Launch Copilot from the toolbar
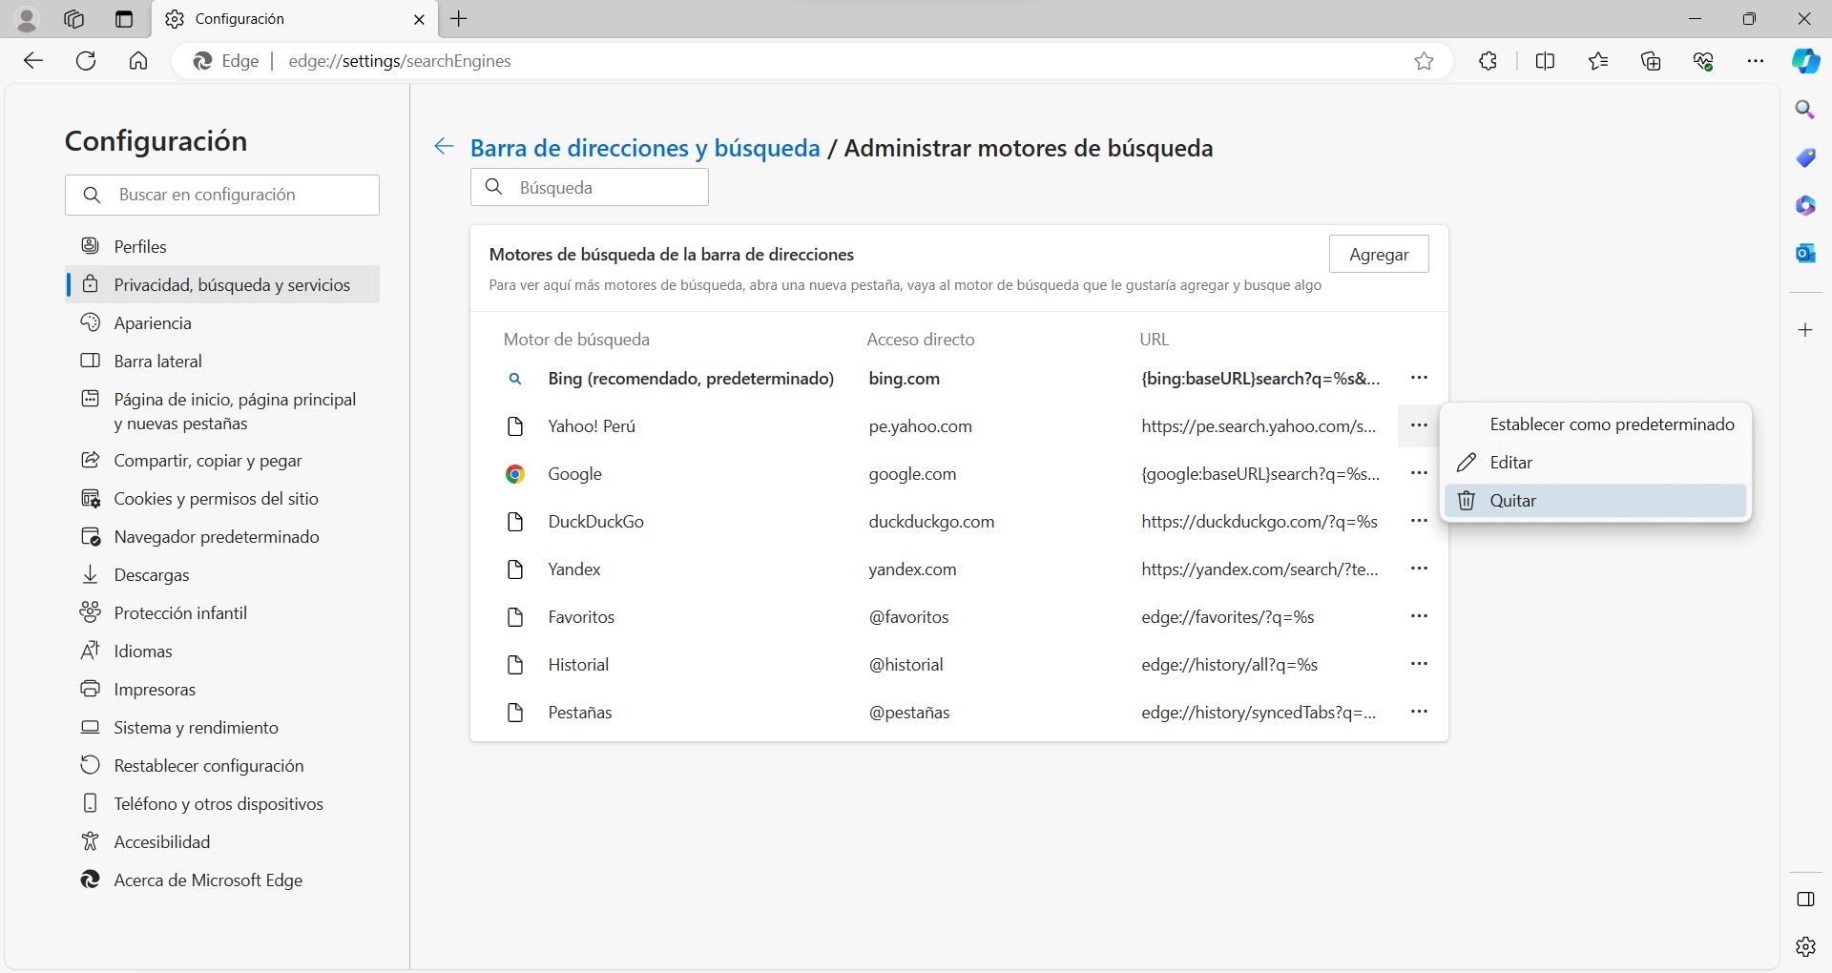The width and height of the screenshot is (1832, 973). click(x=1805, y=61)
